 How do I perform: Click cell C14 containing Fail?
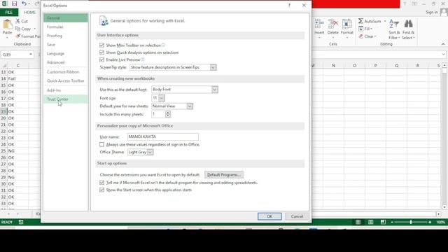17,78
